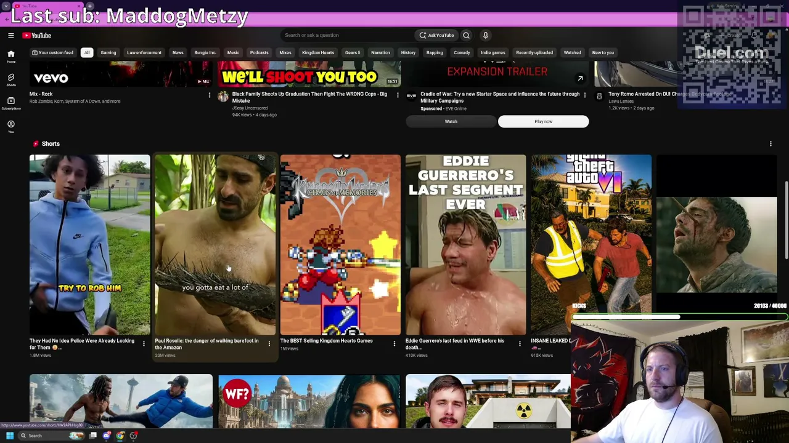Open the You page in sidebar
789x443 pixels.
pos(10,126)
